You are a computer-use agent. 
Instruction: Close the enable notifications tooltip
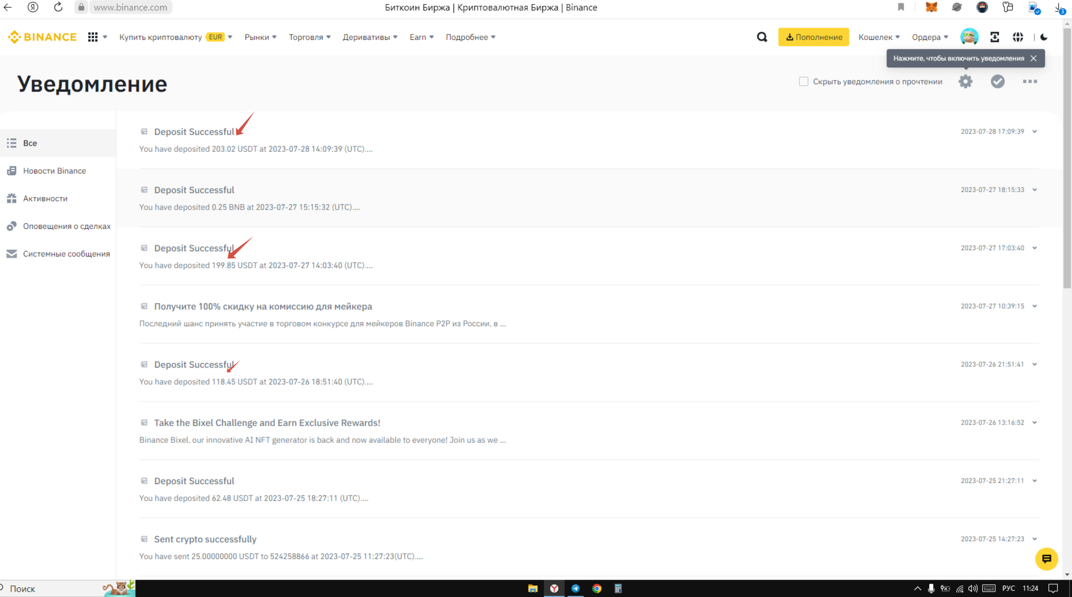1033,58
